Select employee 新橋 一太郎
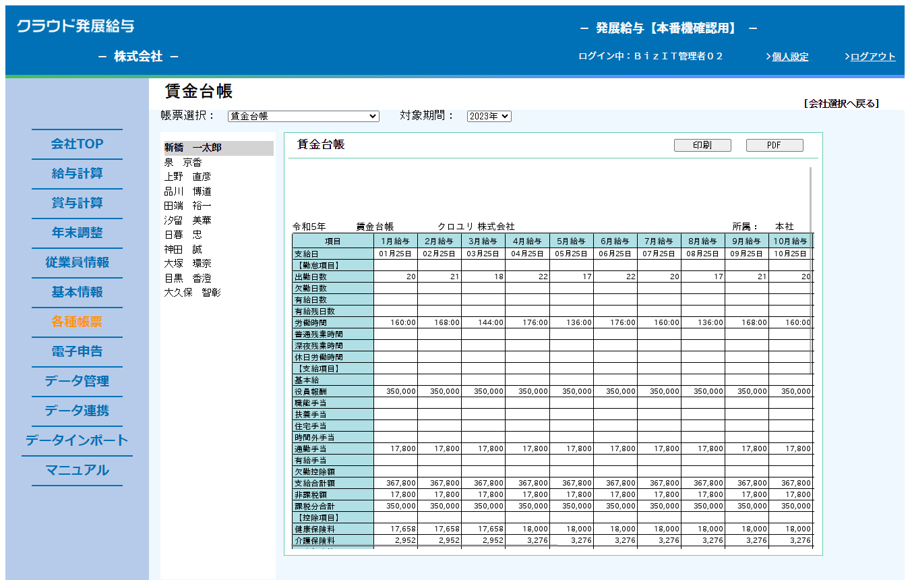Image resolution: width=910 pixels, height=580 pixels. click(218, 148)
